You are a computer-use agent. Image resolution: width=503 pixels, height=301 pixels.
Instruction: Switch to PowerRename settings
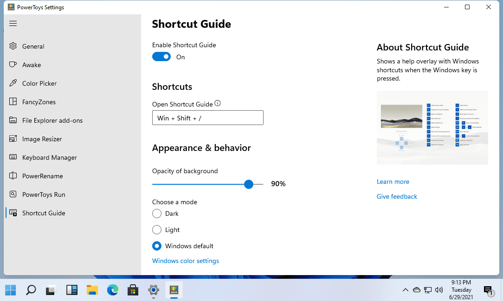[73, 176]
